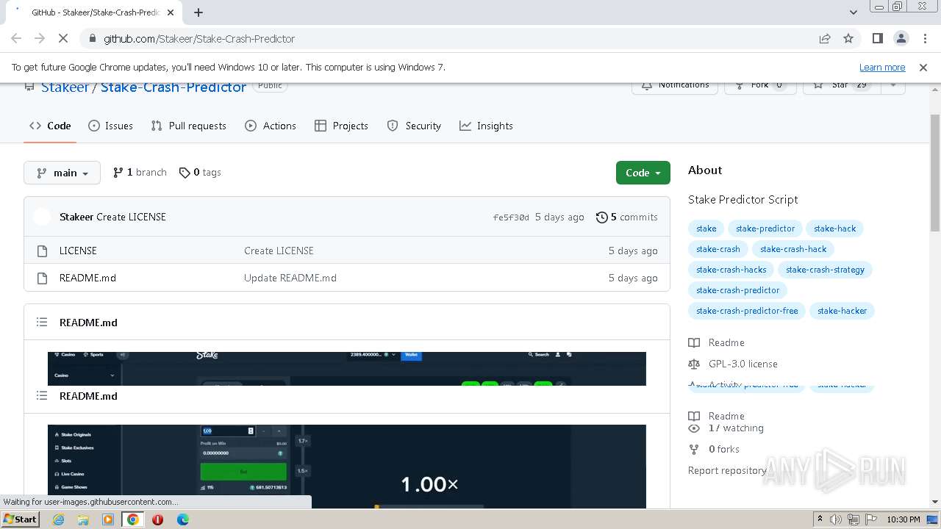The image size is (941, 529).
Task: Open commit author Stakeer link
Action: pyautogui.click(x=76, y=217)
